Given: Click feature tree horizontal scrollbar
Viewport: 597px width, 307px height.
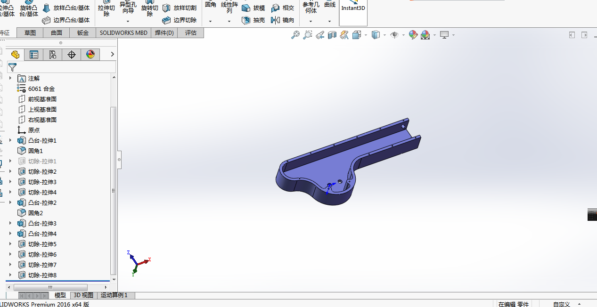Looking at the screenshot, I should click(x=50, y=287).
